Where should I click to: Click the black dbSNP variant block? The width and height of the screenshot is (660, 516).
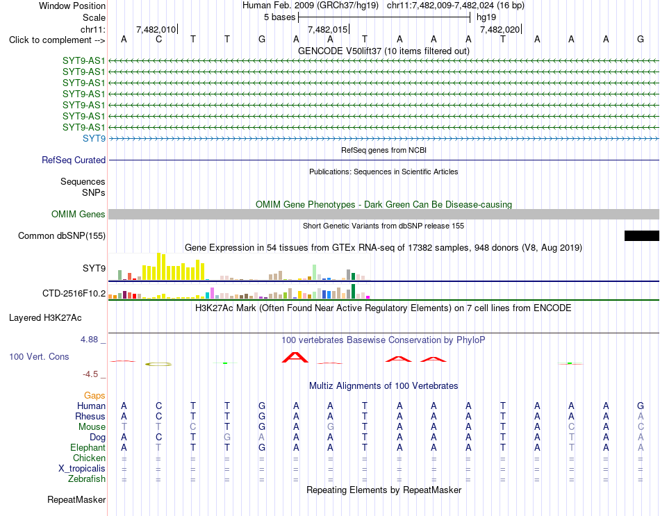(x=642, y=235)
